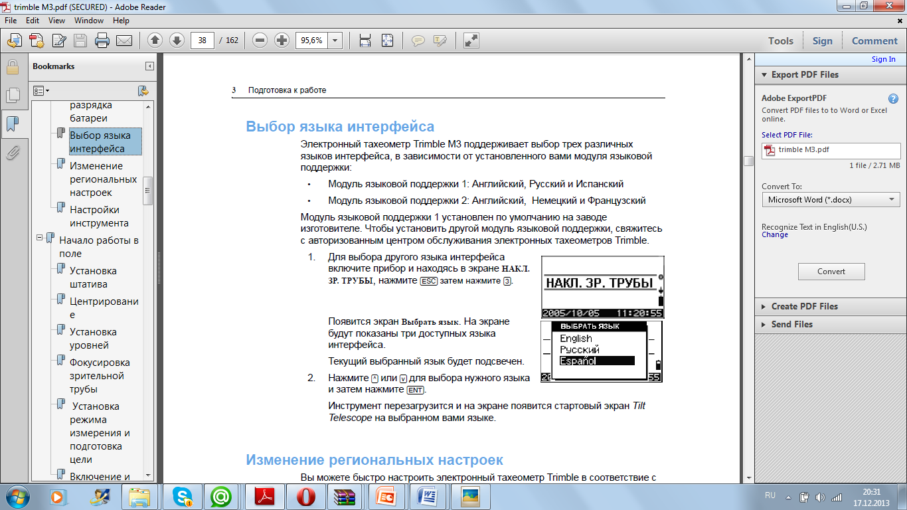Open Attachments paperclip sidebar panel
907x510 pixels.
[x=12, y=153]
